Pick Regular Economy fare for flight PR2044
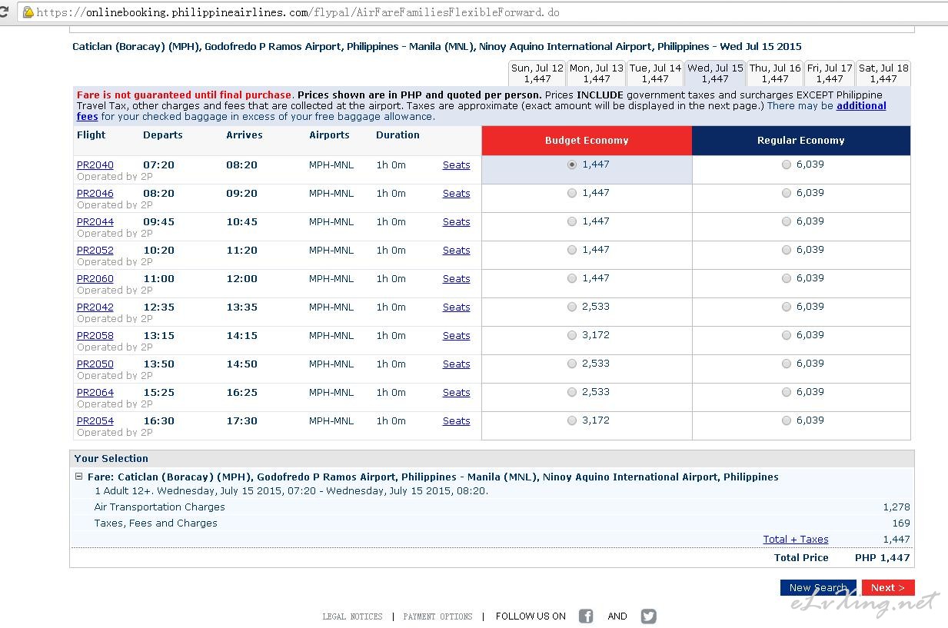The height and width of the screenshot is (628, 948). pos(787,221)
